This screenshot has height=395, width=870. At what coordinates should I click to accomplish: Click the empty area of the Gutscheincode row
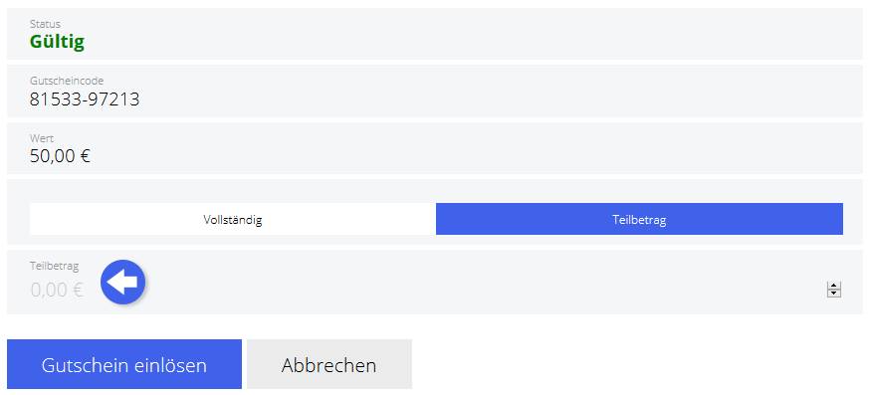tap(500, 91)
